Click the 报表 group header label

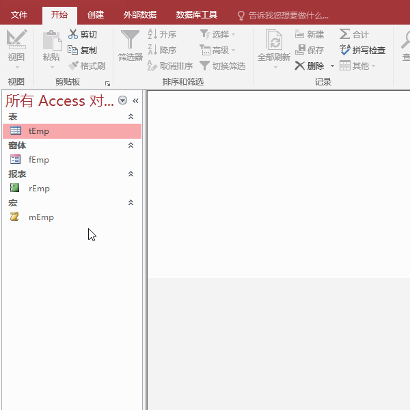click(17, 174)
